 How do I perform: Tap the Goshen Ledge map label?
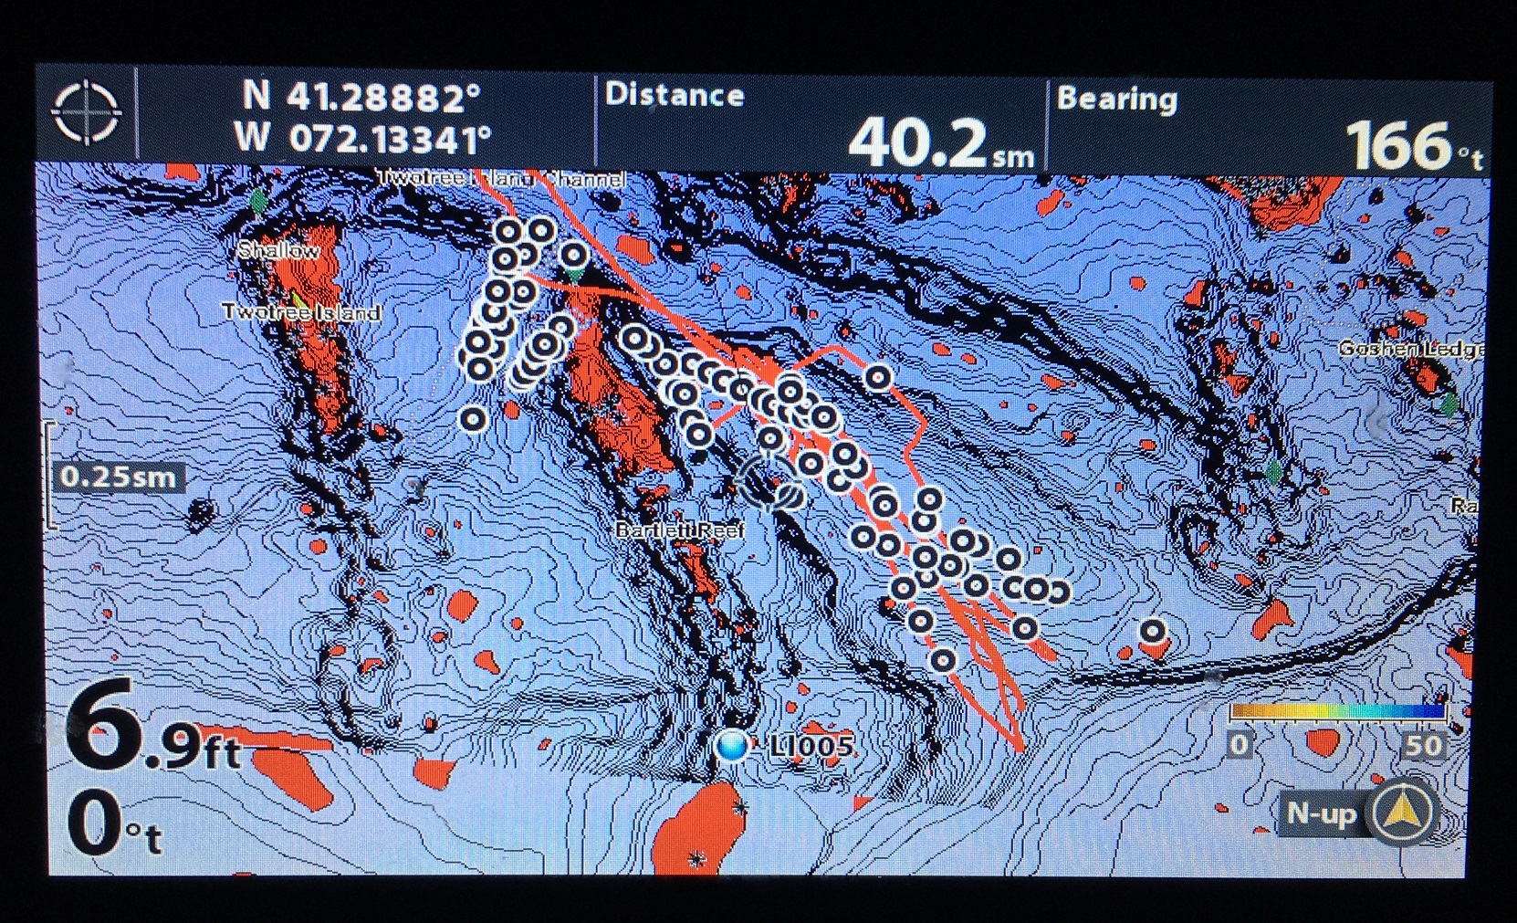[1410, 349]
